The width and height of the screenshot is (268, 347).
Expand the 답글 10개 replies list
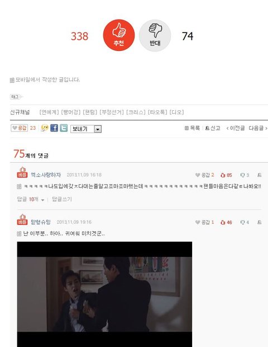pyautogui.click(x=31, y=199)
